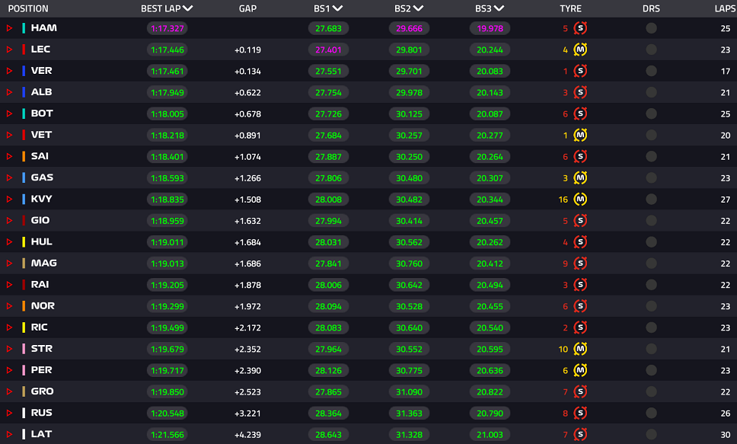Expand the VER row arrow
This screenshot has height=444, width=737.
click(x=9, y=71)
